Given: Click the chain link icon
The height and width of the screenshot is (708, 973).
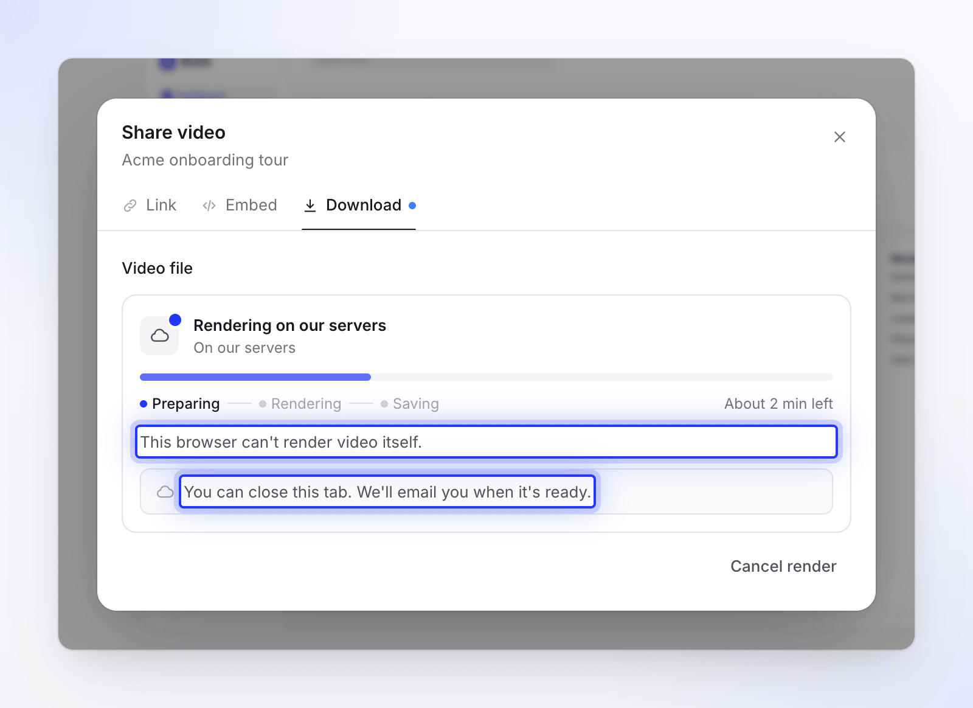Looking at the screenshot, I should point(130,206).
